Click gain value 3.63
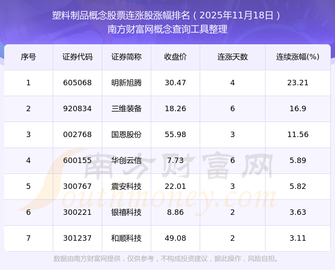The image size is (335, 270). (298, 212)
